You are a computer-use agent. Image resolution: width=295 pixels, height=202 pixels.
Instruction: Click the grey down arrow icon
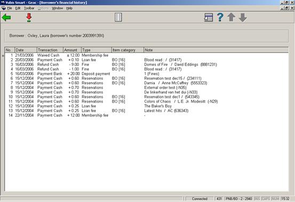pos(243,18)
